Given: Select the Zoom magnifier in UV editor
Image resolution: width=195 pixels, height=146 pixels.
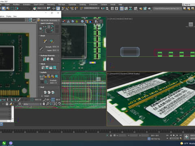Looking at the screenshot, I should point(48,104).
